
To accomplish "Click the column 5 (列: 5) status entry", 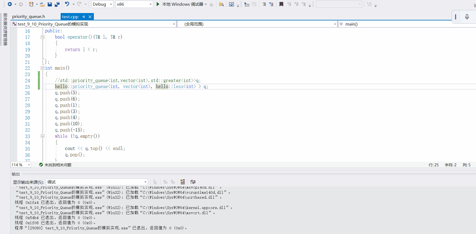I will [466, 165].
